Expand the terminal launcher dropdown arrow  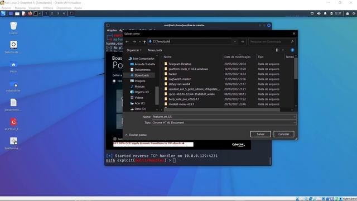(x=40, y=13)
